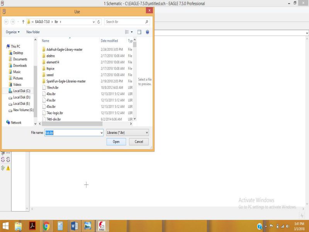This screenshot has width=309, height=232.
Task: Switch to Word in the taskbar
Action: tap(74, 226)
